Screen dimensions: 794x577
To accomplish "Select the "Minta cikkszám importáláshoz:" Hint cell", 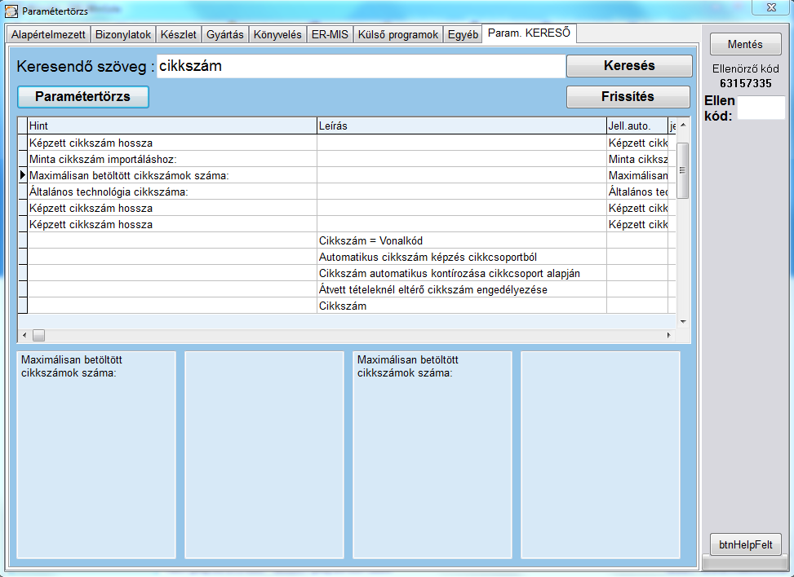I will [172, 159].
